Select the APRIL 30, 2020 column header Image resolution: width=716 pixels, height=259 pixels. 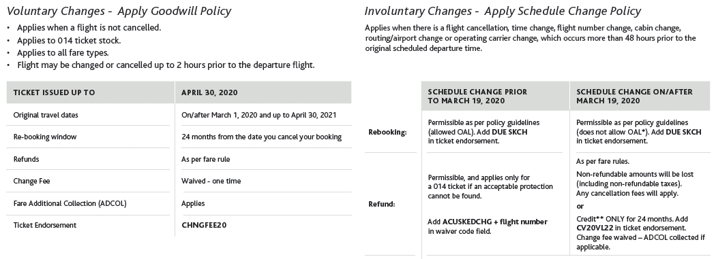pos(209,92)
